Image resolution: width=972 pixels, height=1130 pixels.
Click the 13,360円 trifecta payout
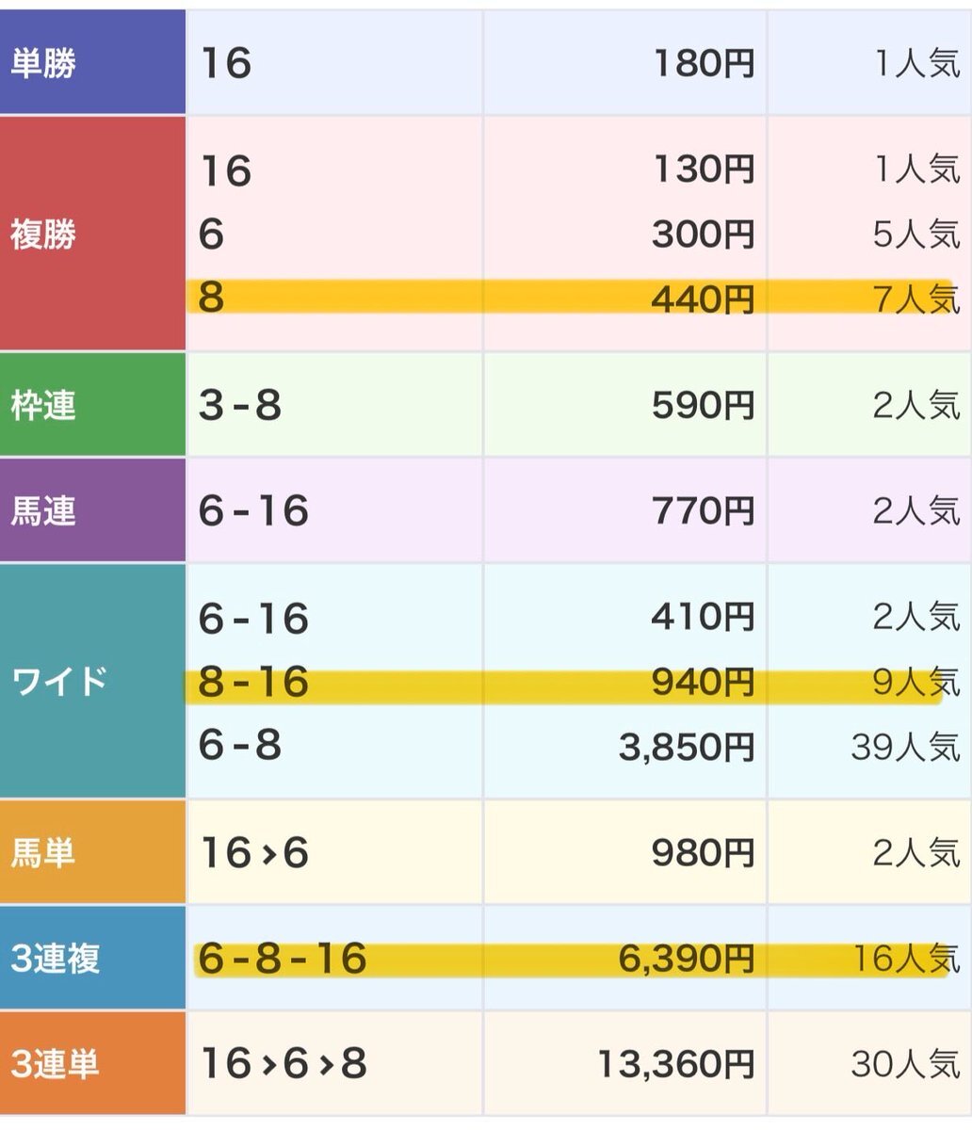[x=675, y=1064]
